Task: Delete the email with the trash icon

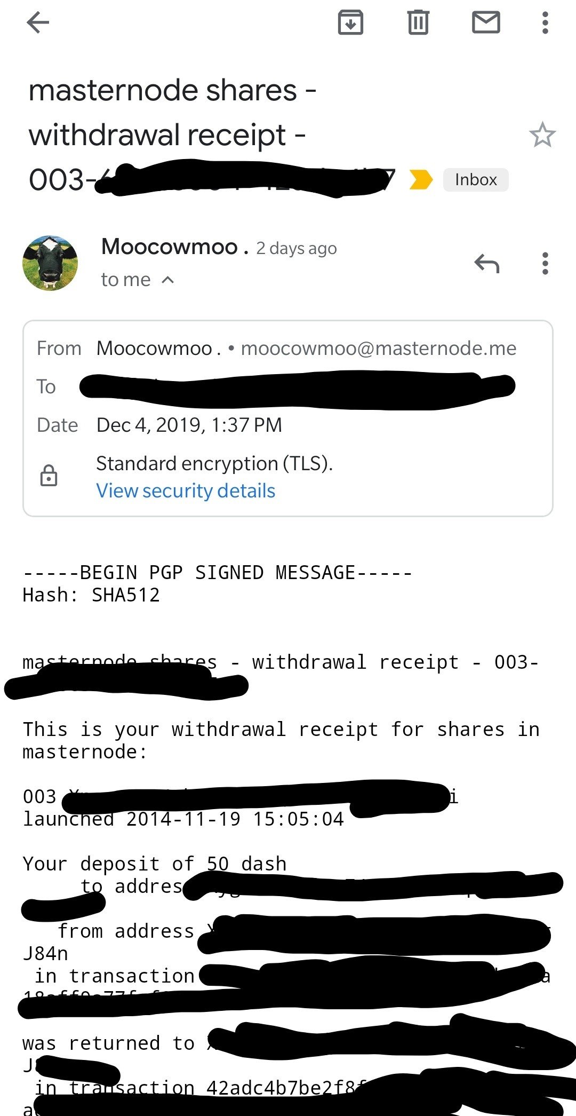Action: (418, 22)
